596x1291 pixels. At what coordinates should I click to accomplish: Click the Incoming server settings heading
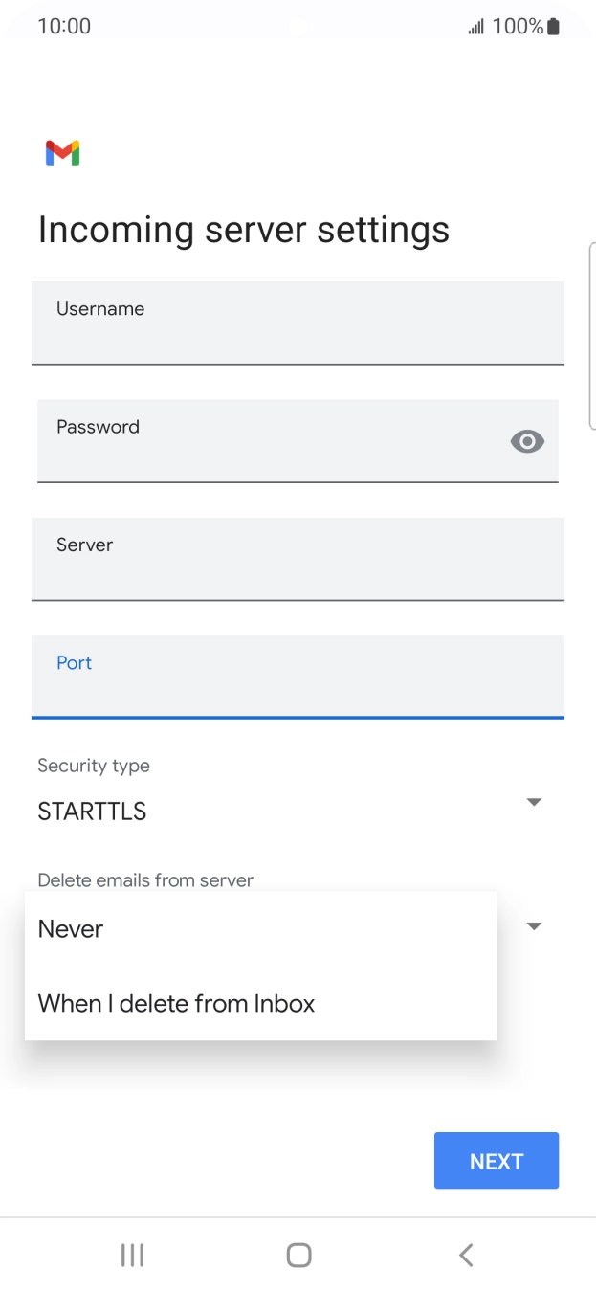243,230
